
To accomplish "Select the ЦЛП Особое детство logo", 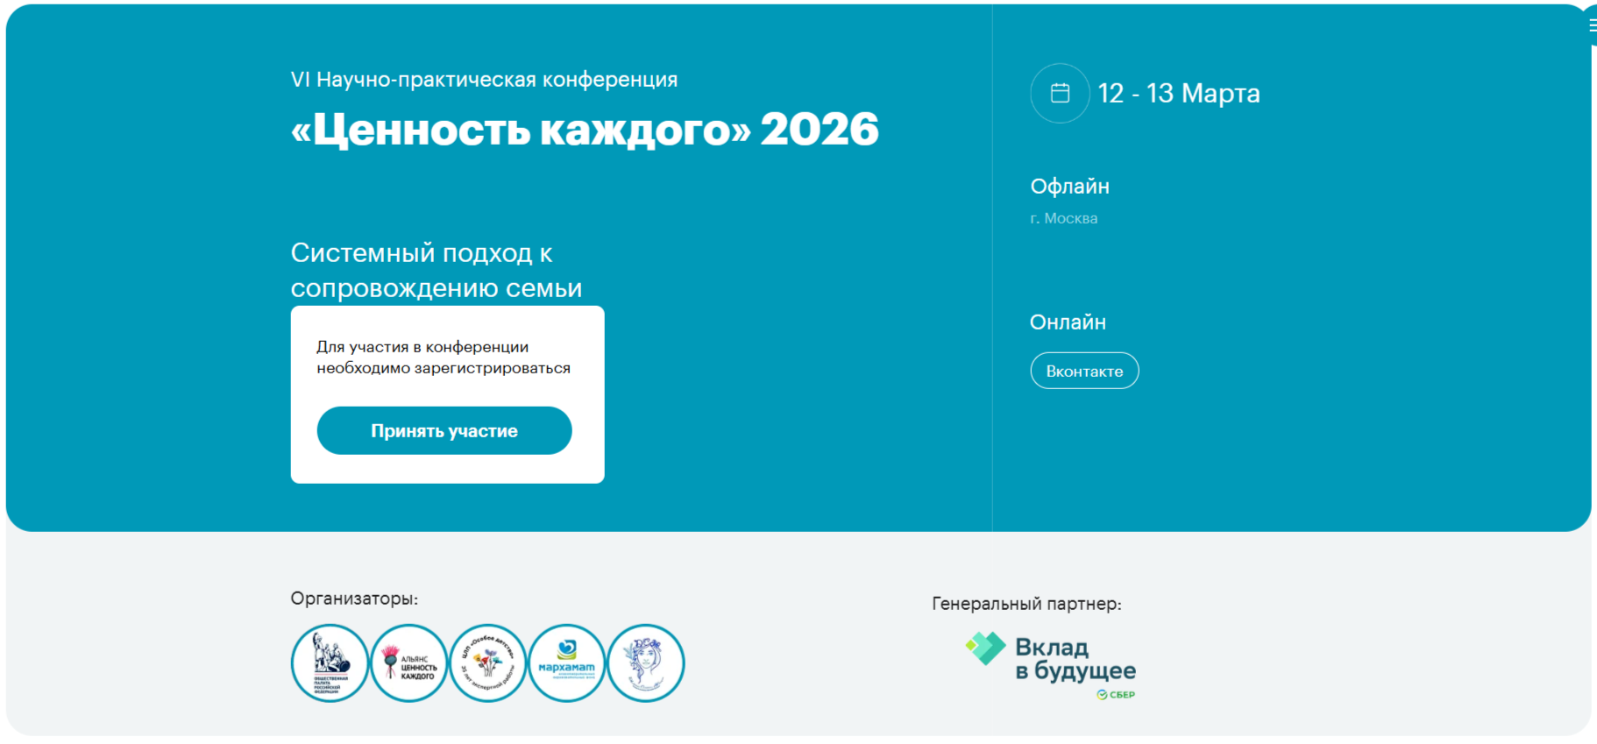I will click(x=488, y=663).
